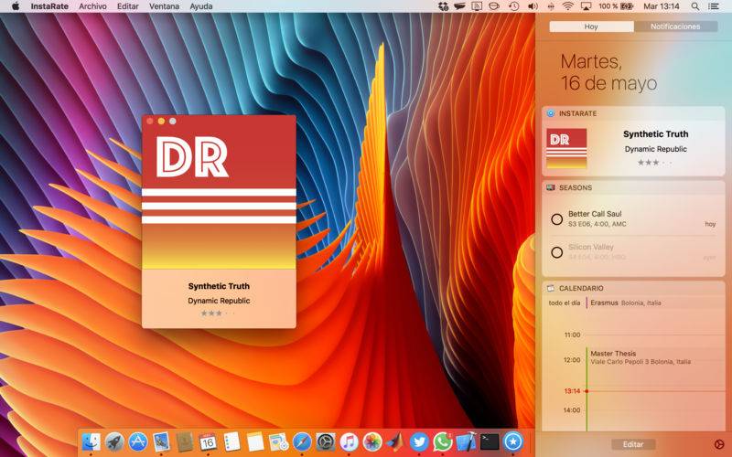Toggle Notification Center list icon
Image resolution: width=732 pixels, height=457 pixels.
pos(714,6)
